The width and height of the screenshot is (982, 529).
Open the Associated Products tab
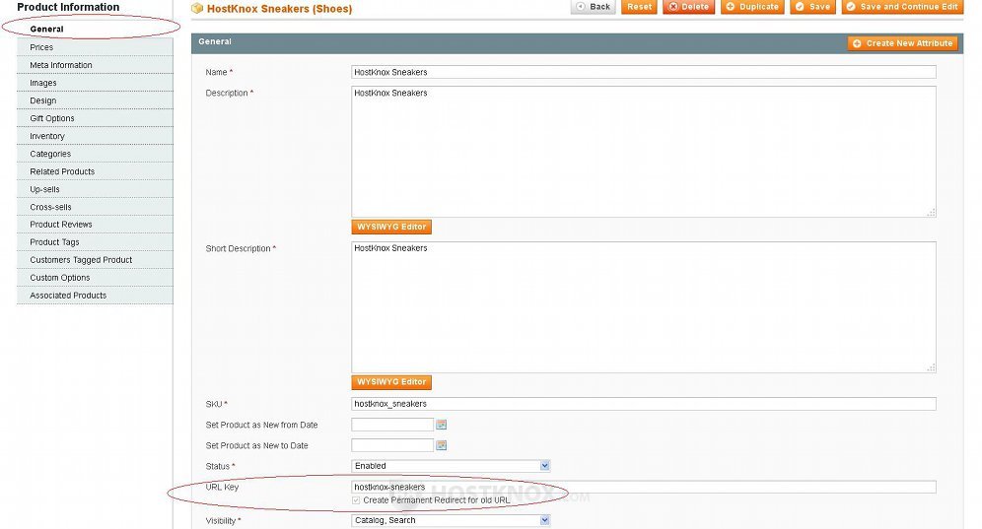[x=95, y=296]
